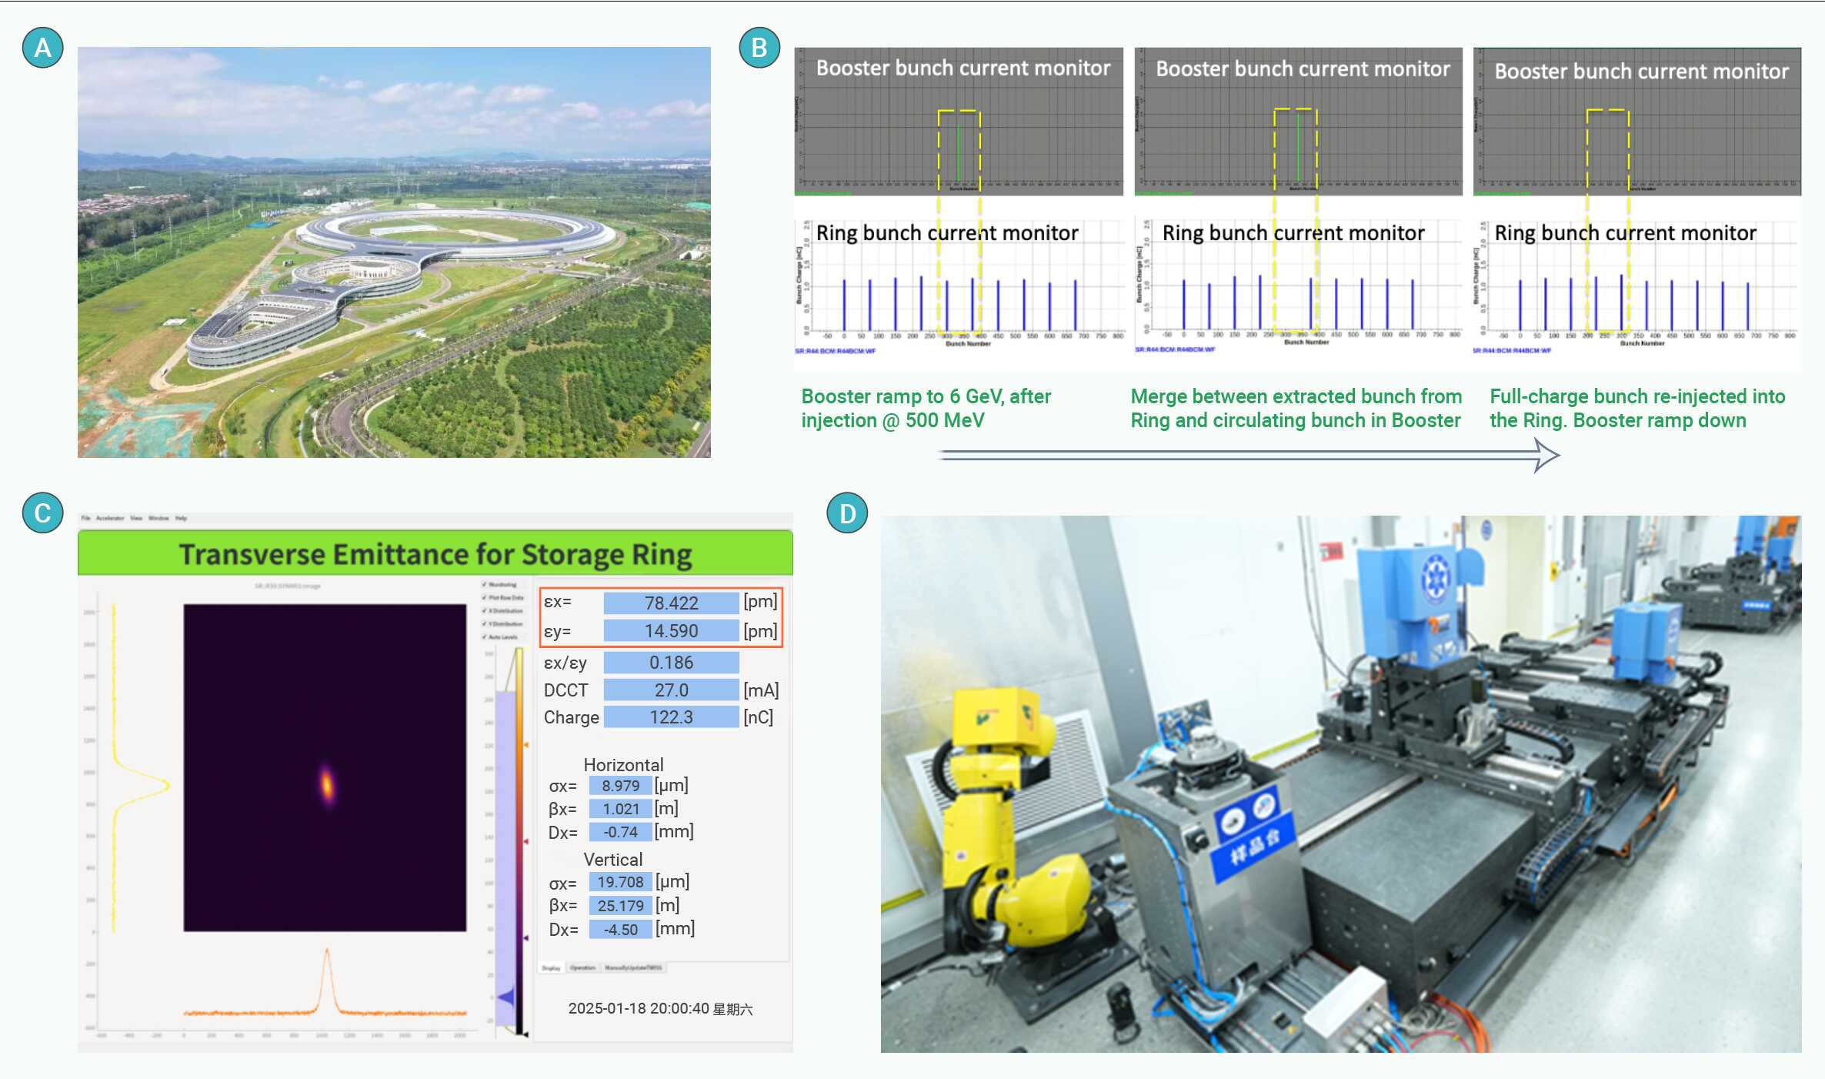Click the circled A panel label
Image resolution: width=1825 pixels, height=1079 pixels.
click(43, 48)
